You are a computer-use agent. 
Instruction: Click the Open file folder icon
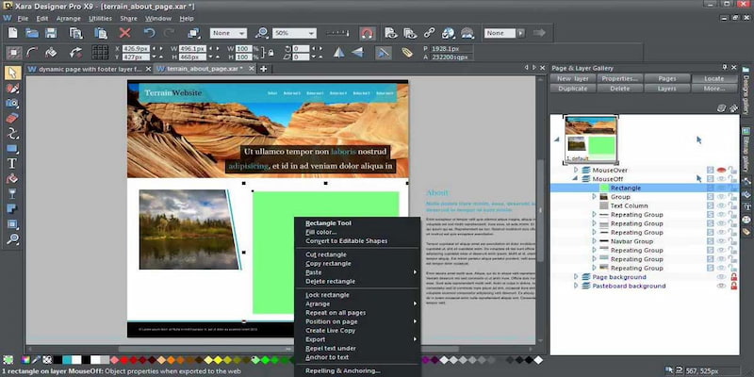click(x=33, y=32)
